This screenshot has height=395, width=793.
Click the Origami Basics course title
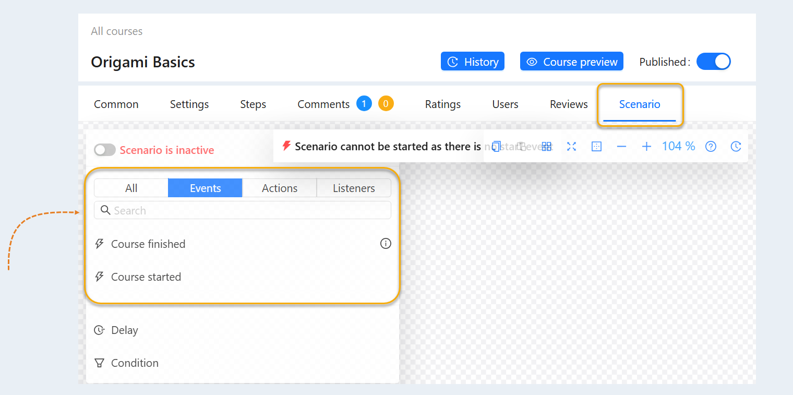point(143,62)
